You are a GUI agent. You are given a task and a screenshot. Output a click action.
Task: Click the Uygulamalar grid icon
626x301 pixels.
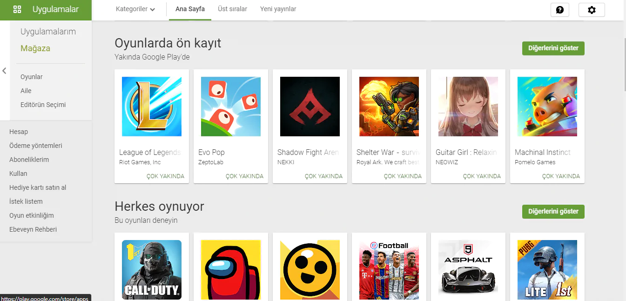17,9
